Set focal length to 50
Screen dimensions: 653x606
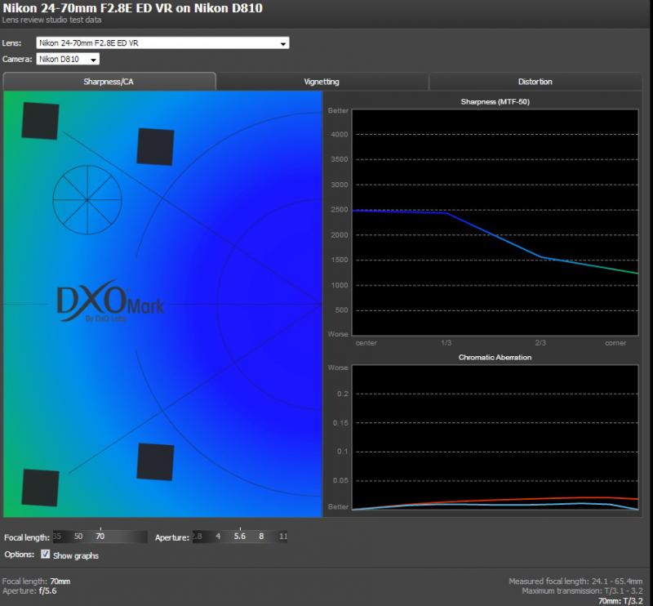coord(78,537)
